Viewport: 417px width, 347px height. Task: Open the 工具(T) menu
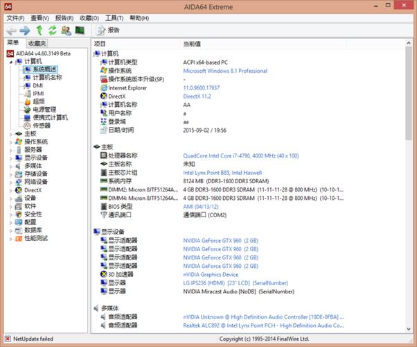click(114, 18)
